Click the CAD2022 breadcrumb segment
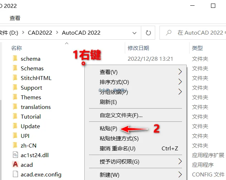The height and width of the screenshot is (180, 226). click(x=40, y=33)
